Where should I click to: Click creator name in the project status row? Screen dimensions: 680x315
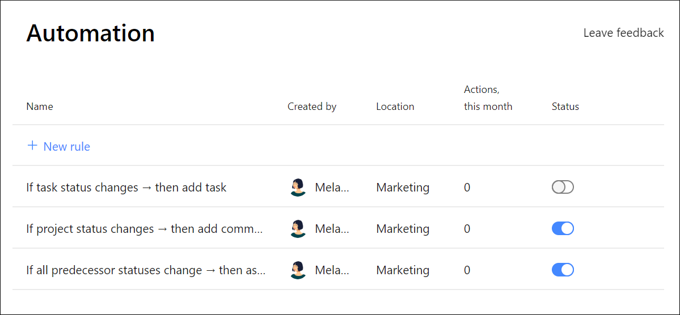coord(332,229)
